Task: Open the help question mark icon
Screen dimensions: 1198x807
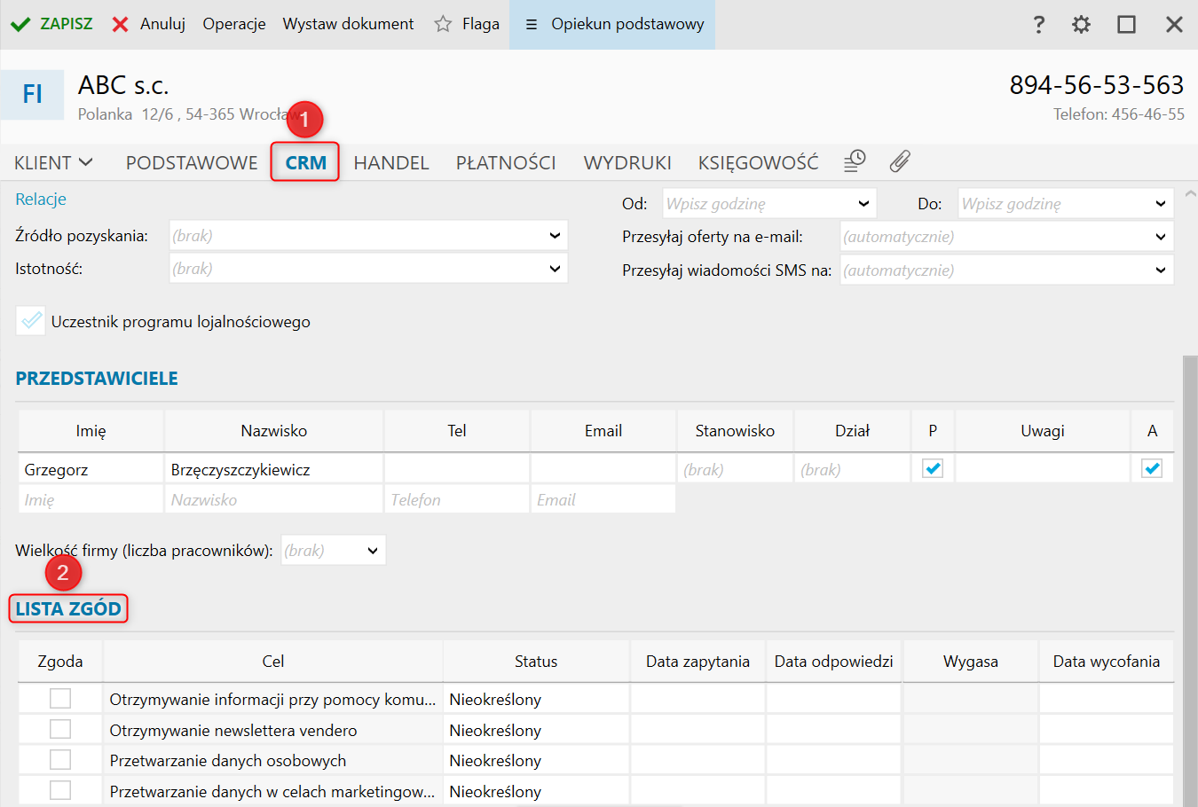Action: pos(1039,25)
